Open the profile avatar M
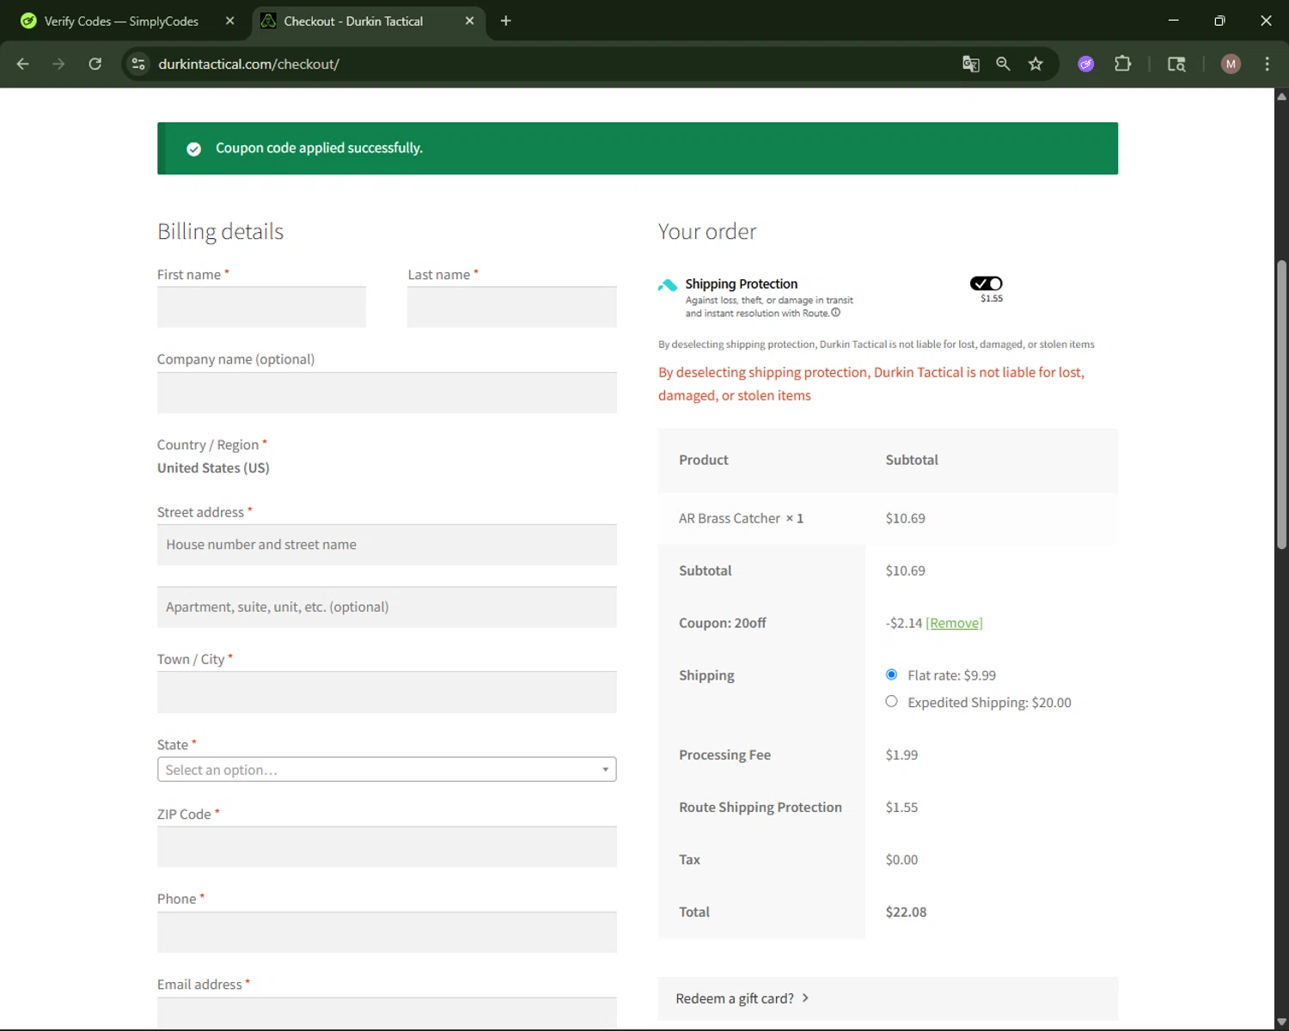The image size is (1289, 1031). (1231, 64)
